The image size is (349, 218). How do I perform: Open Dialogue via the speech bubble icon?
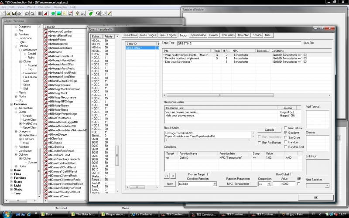coord(103,14)
